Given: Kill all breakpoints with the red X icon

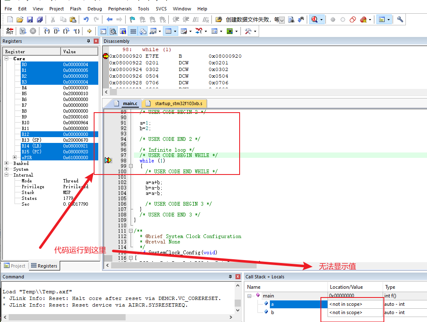Looking at the screenshot, I should pos(363,20).
